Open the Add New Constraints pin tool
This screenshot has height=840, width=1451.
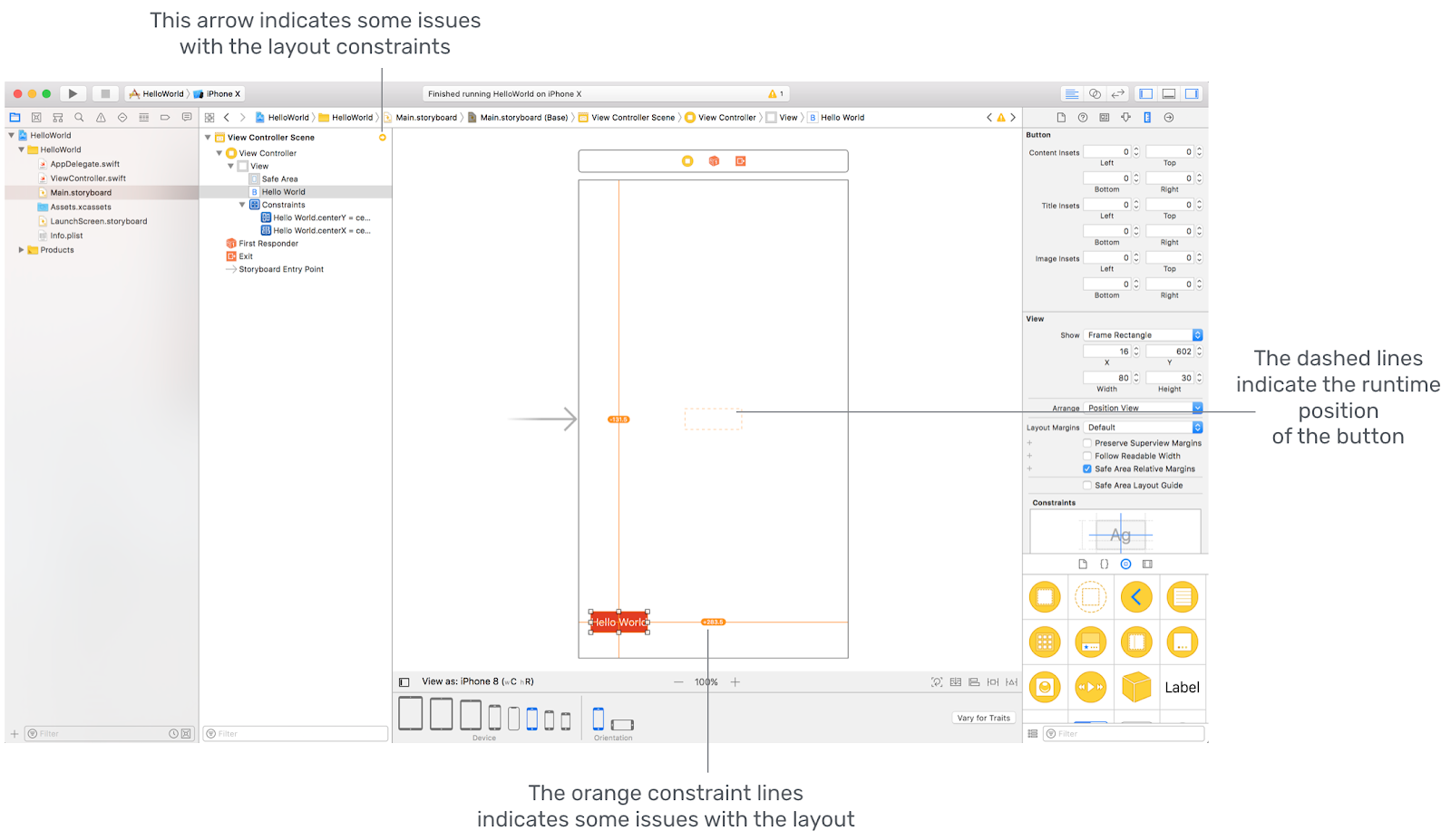pos(993,681)
